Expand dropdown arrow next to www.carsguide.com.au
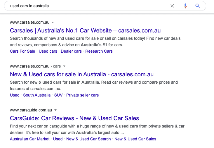 [55, 110]
